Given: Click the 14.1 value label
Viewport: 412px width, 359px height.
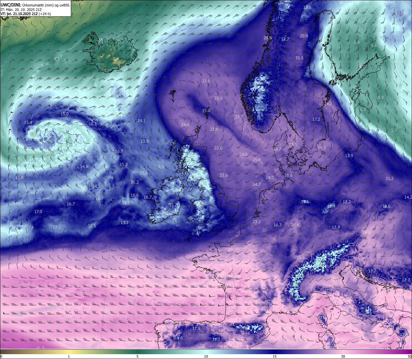Looking at the screenshot, I should [141, 120].
